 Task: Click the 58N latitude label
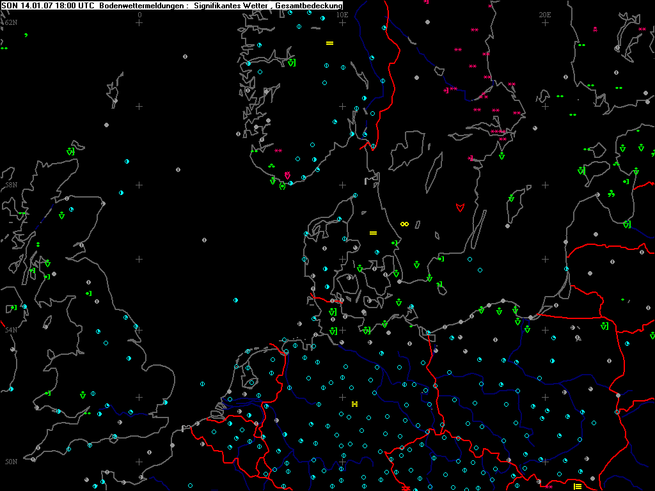[10, 185]
